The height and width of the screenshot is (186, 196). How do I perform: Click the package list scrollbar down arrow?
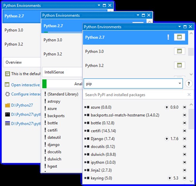(x=191, y=181)
